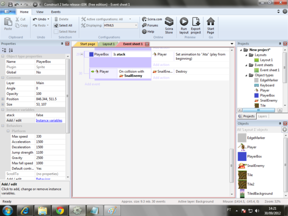
Task: Click the About info icon in ribbon corner
Action: point(285,11)
